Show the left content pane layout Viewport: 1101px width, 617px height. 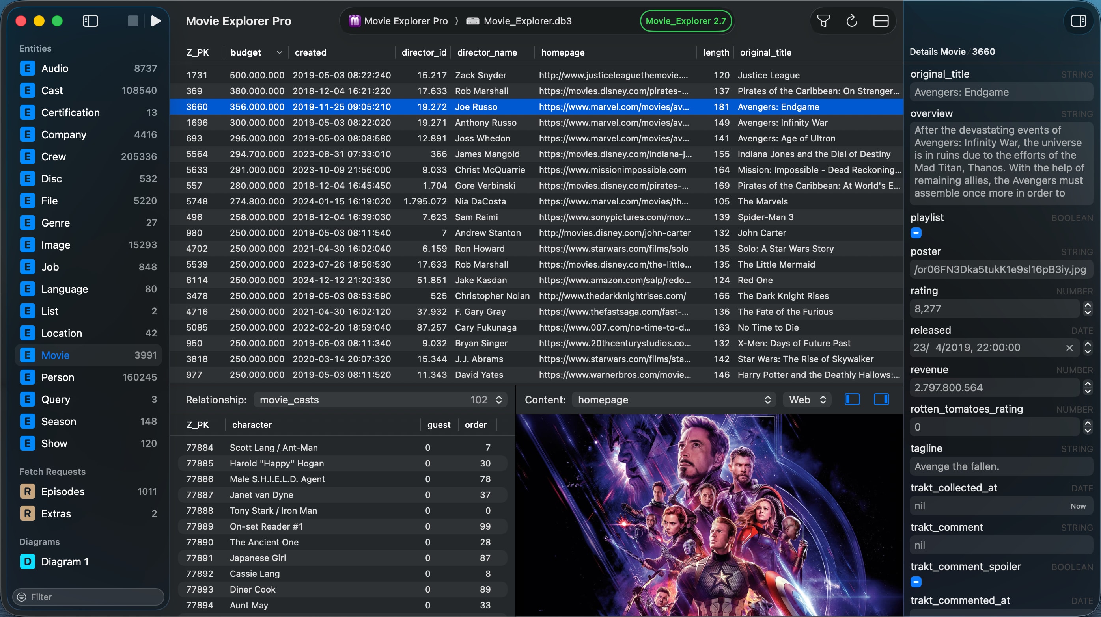click(x=852, y=400)
